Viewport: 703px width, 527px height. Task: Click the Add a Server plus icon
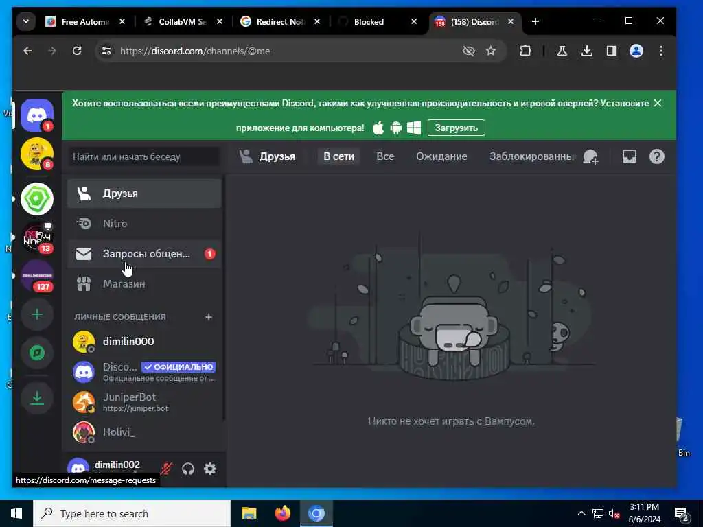(x=37, y=314)
